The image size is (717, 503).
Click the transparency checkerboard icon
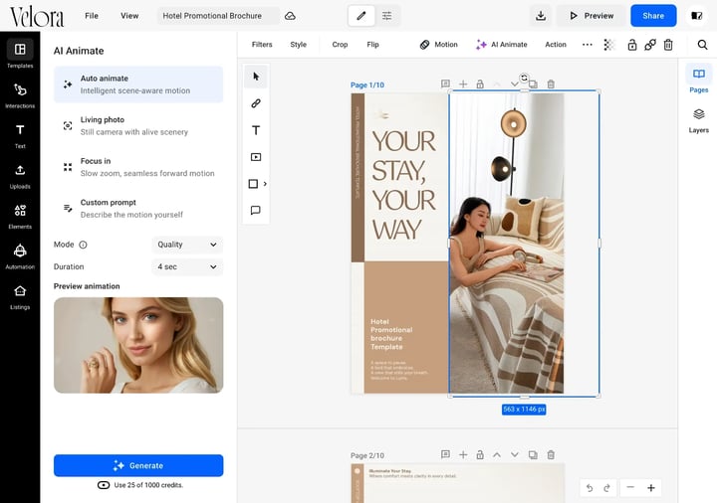coord(609,45)
